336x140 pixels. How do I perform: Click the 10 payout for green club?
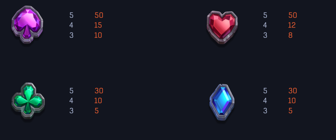(x=98, y=101)
